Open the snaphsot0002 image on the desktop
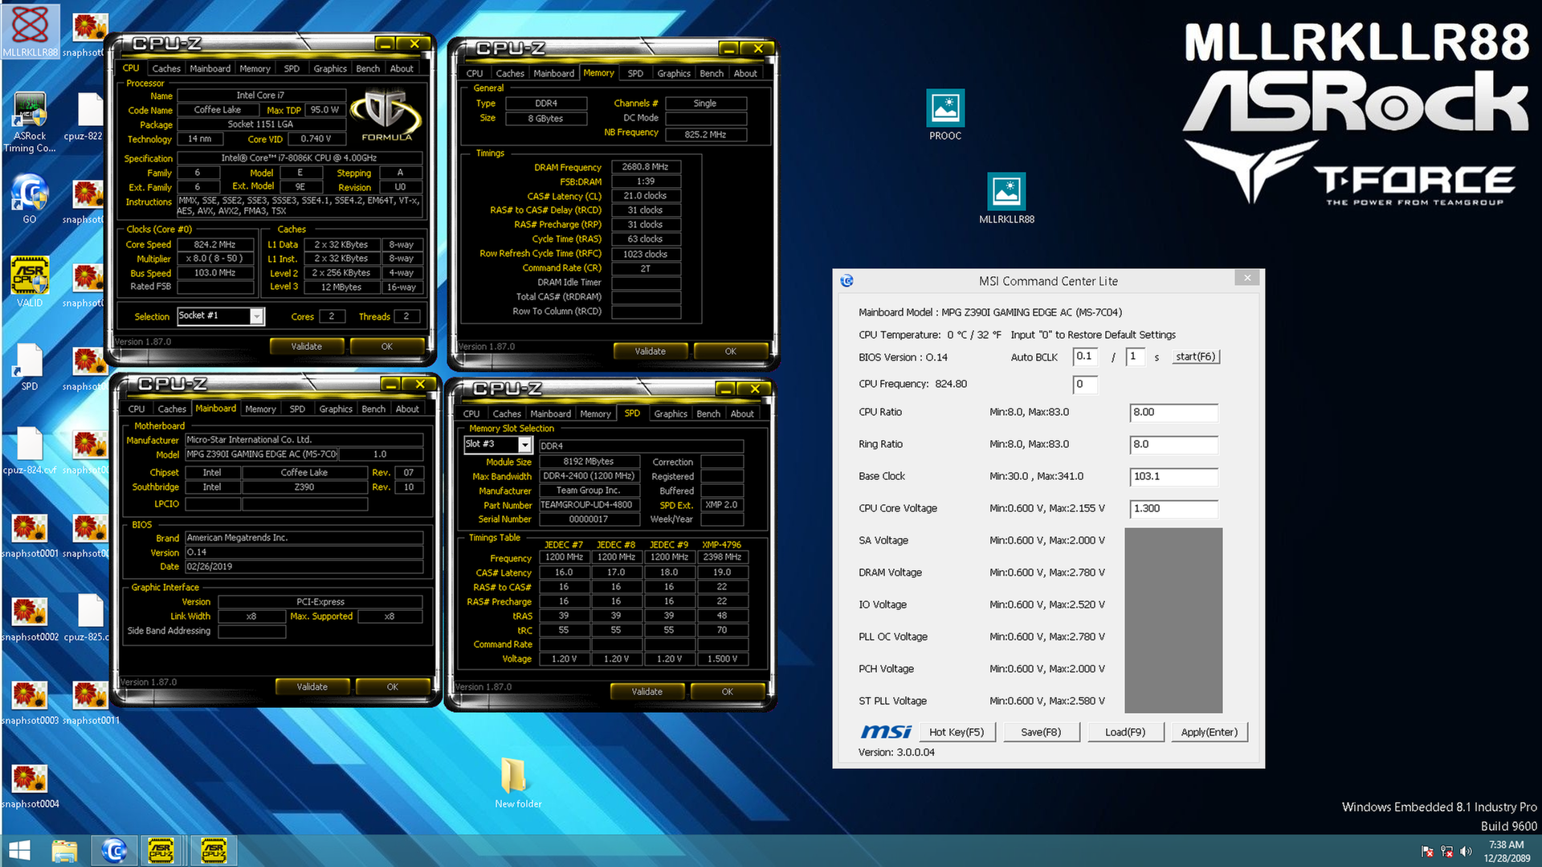Viewport: 1542px width, 867px height. [30, 619]
